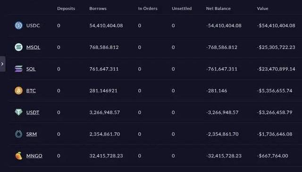
Task: Open the MSOL market link
Action: tap(33, 47)
